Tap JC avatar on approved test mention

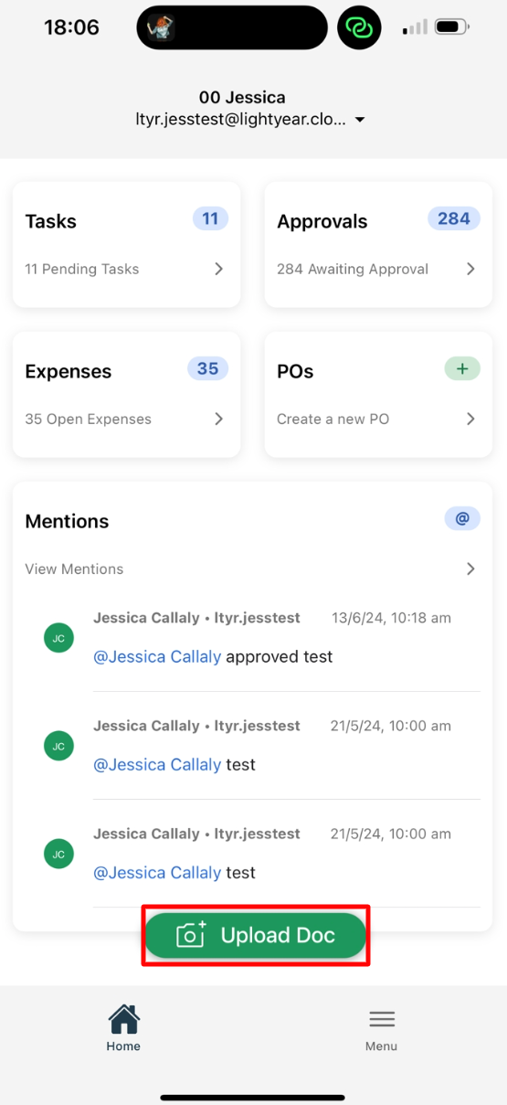click(58, 638)
